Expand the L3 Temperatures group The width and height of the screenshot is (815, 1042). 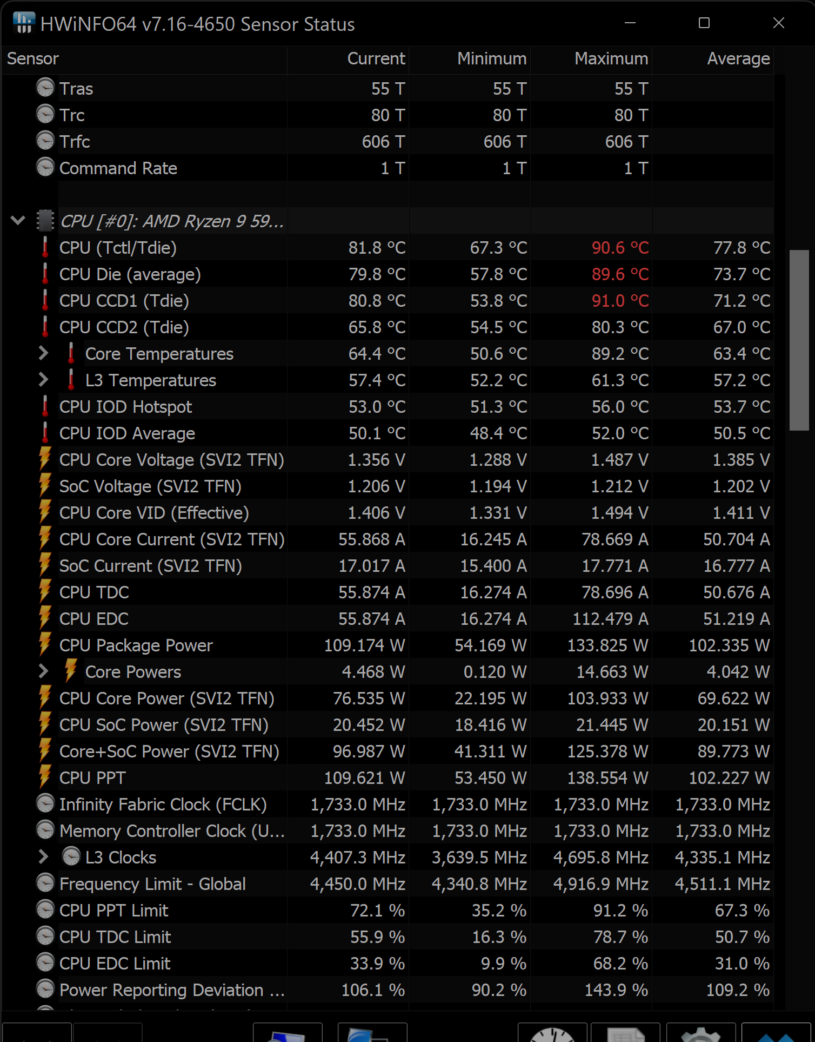[x=43, y=380]
